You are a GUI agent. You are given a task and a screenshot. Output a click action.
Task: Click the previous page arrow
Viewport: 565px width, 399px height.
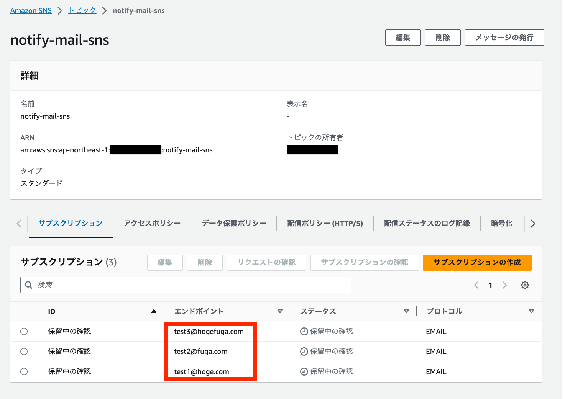tap(476, 285)
